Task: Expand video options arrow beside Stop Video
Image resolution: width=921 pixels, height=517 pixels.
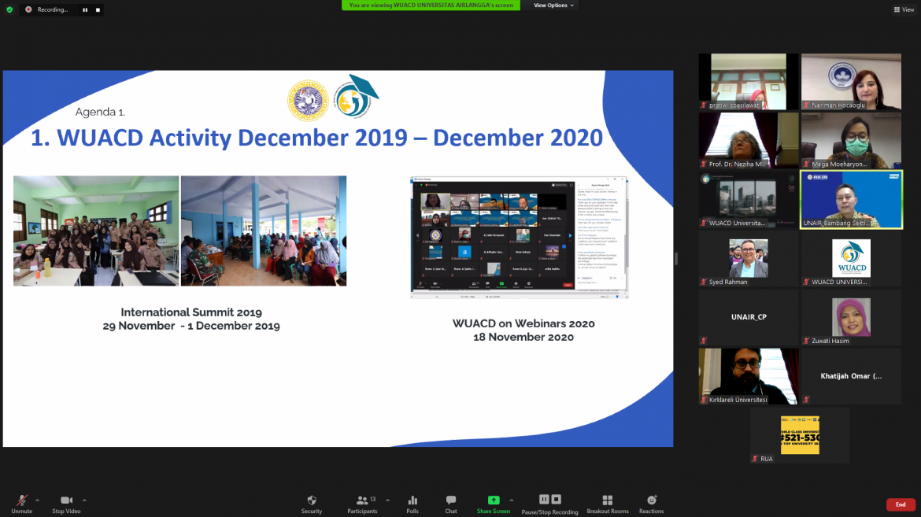Action: click(x=84, y=500)
